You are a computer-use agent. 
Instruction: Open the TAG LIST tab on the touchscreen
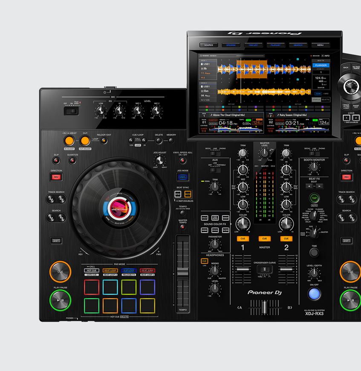[253, 45]
